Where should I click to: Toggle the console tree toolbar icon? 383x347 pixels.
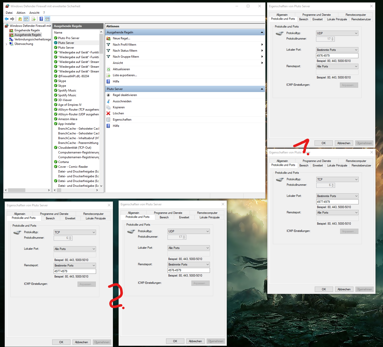(x=26, y=19)
